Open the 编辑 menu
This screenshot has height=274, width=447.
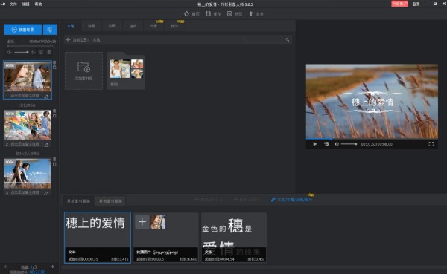tap(25, 4)
